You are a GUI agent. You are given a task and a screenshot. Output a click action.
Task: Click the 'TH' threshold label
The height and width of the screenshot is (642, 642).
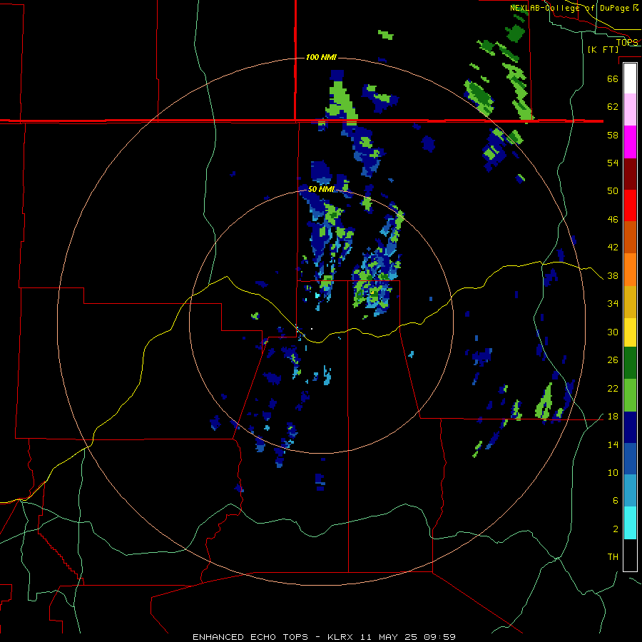tap(613, 557)
